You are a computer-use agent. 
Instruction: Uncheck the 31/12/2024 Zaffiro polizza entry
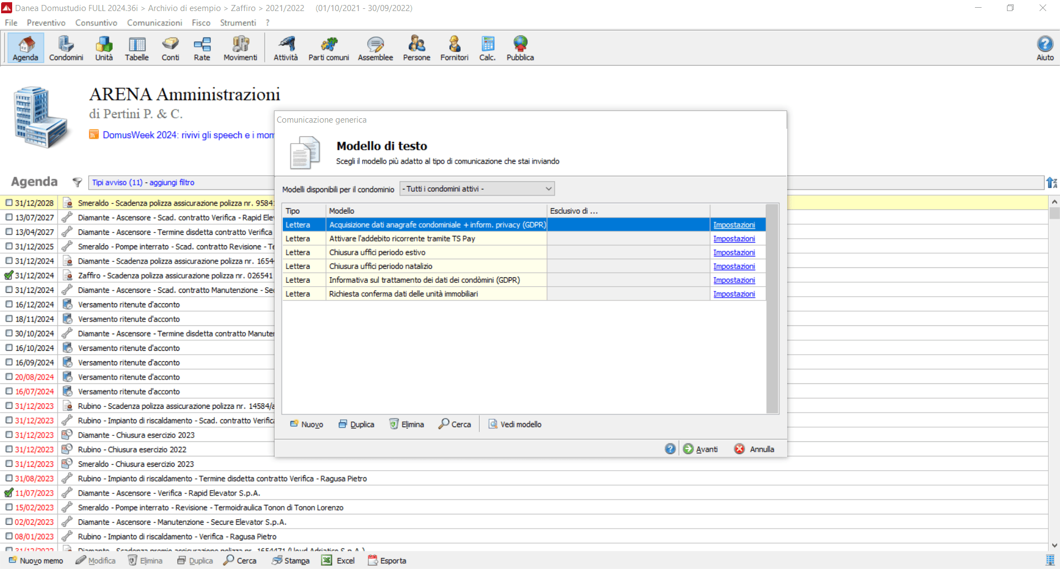(9, 275)
